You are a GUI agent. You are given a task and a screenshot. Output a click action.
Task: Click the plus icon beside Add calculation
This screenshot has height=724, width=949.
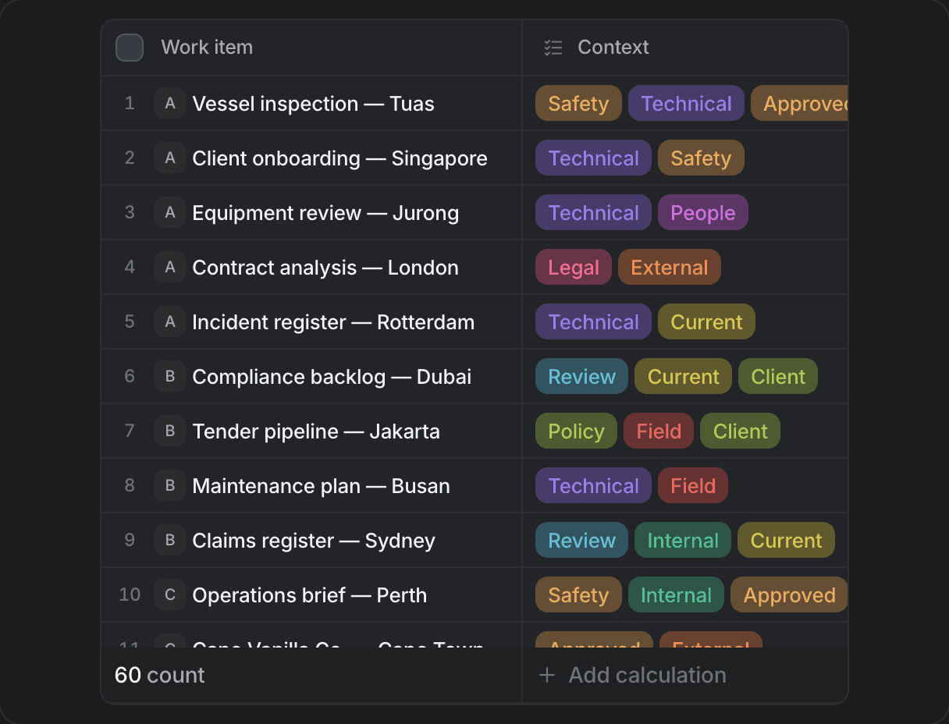[x=547, y=675]
